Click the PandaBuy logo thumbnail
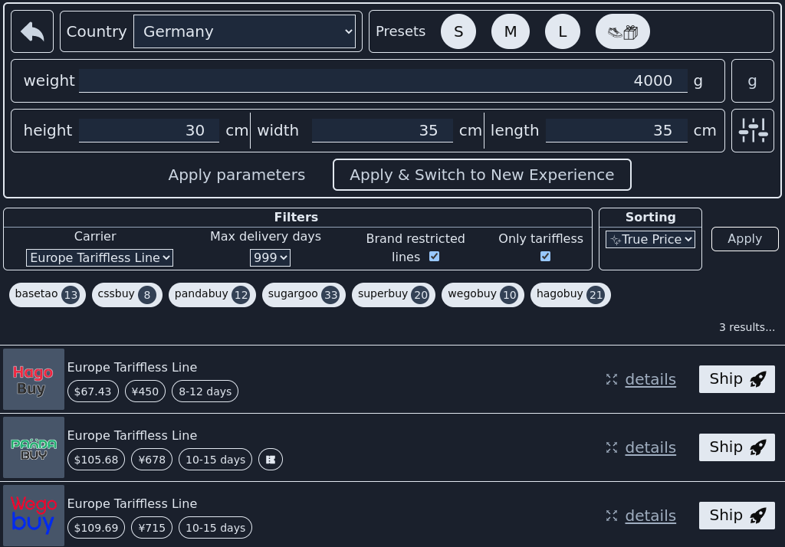Viewport: 785px width, 547px height. point(34,447)
